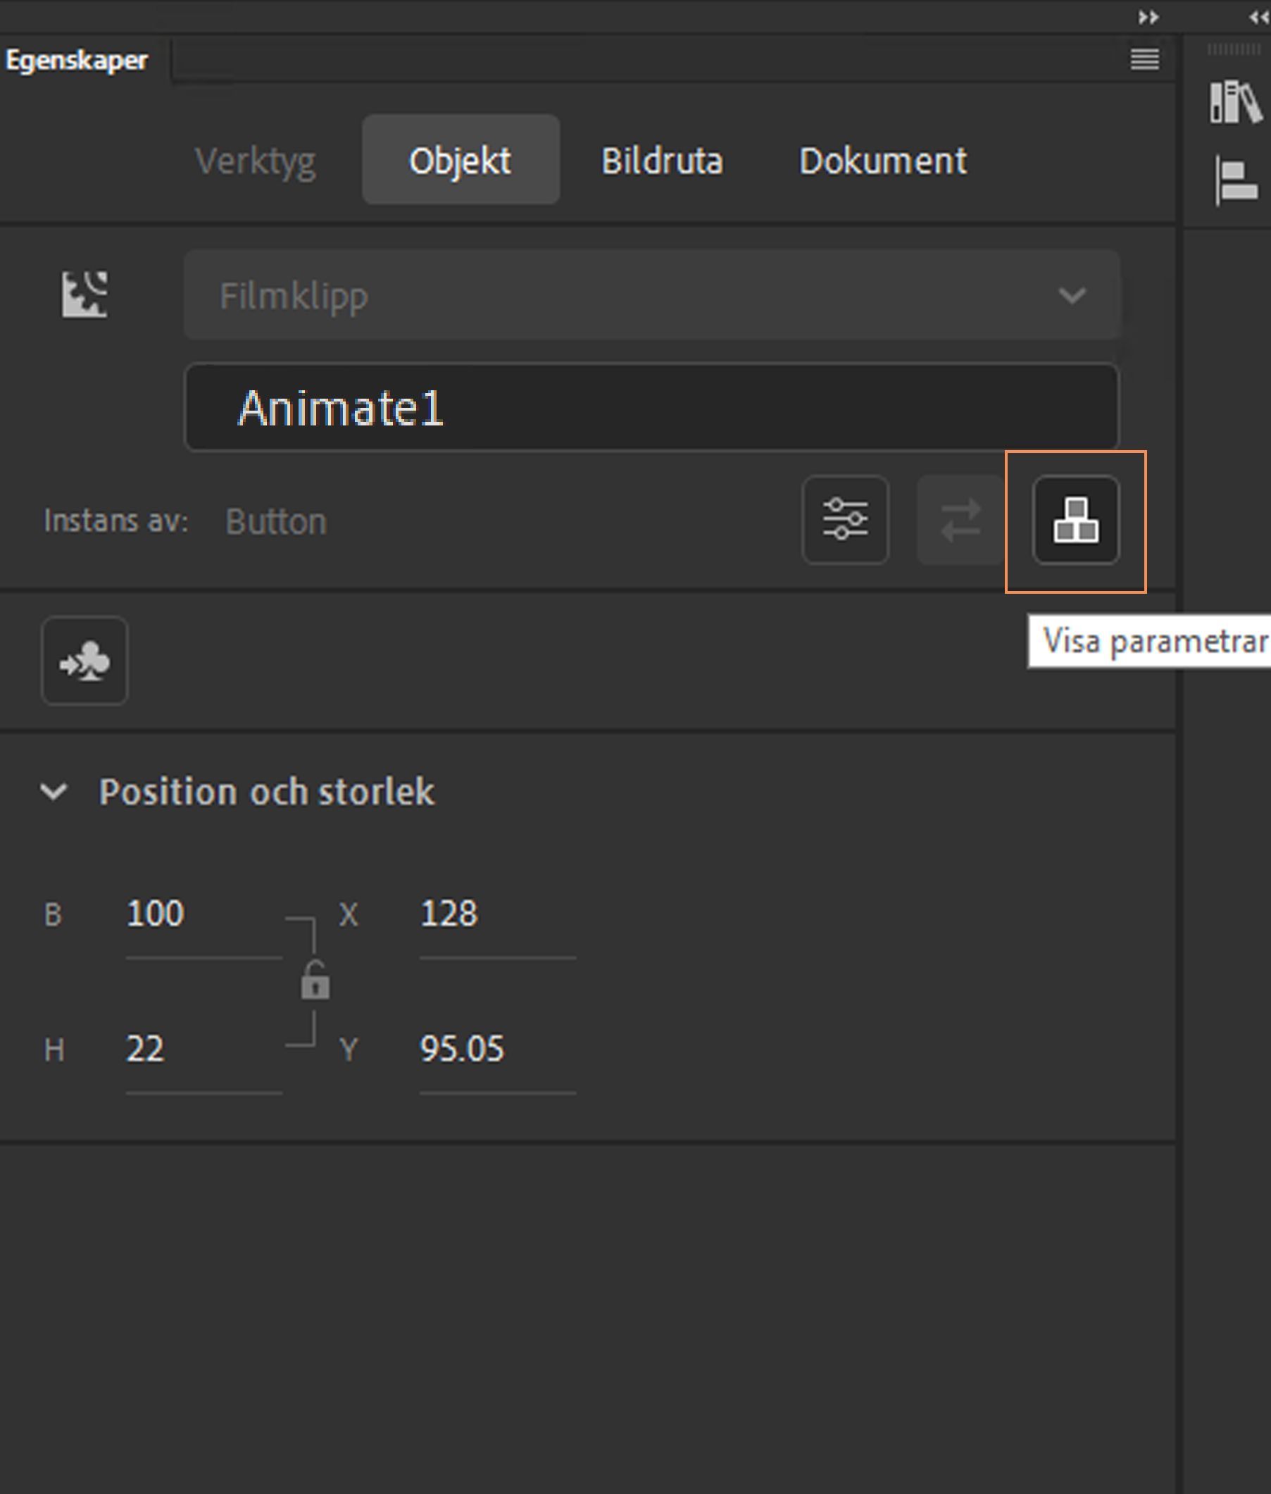The height and width of the screenshot is (1494, 1271).
Task: Open the Library books panel icon
Action: [1235, 101]
